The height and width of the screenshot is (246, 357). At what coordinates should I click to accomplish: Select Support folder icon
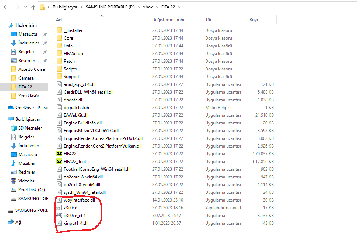[x=59, y=76]
